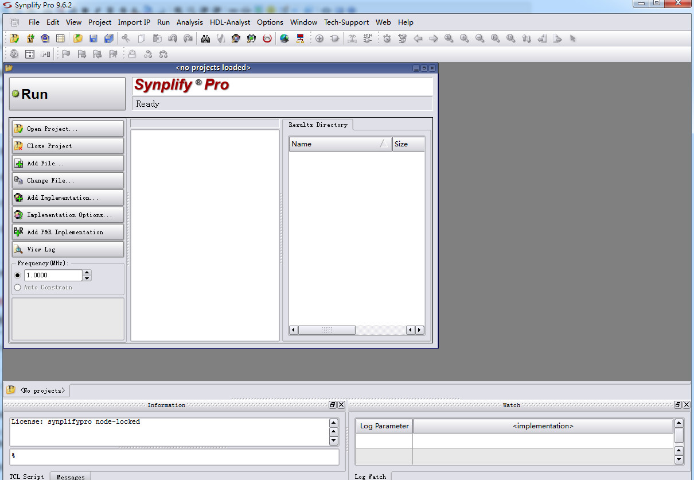Click the globe web icon in toolbar
694x480 pixels.
tap(284, 38)
